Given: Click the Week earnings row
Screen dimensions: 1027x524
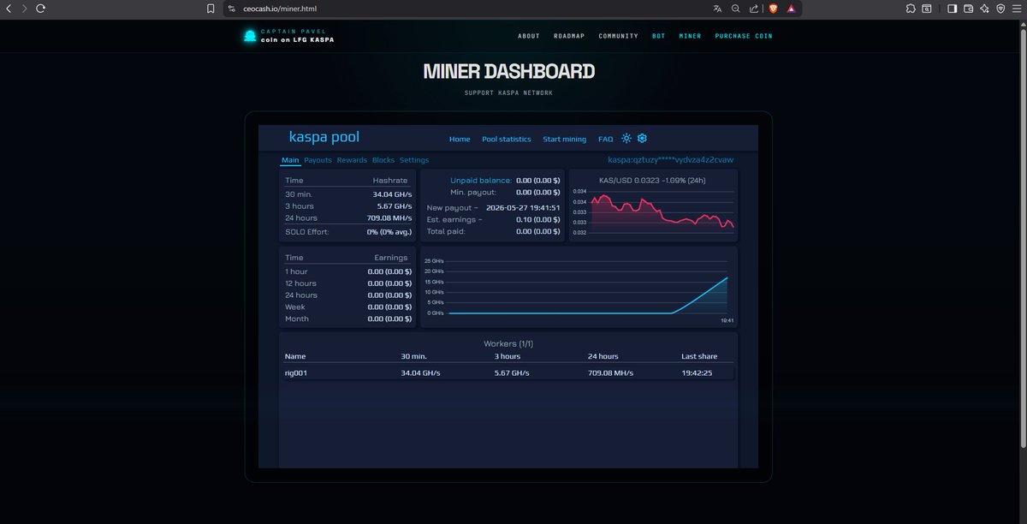Looking at the screenshot, I should click(x=347, y=307).
